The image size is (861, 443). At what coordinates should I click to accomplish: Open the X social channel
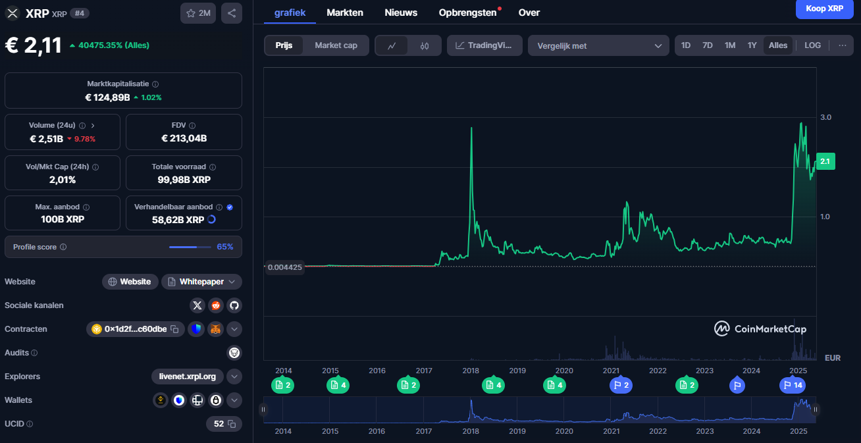[197, 305]
